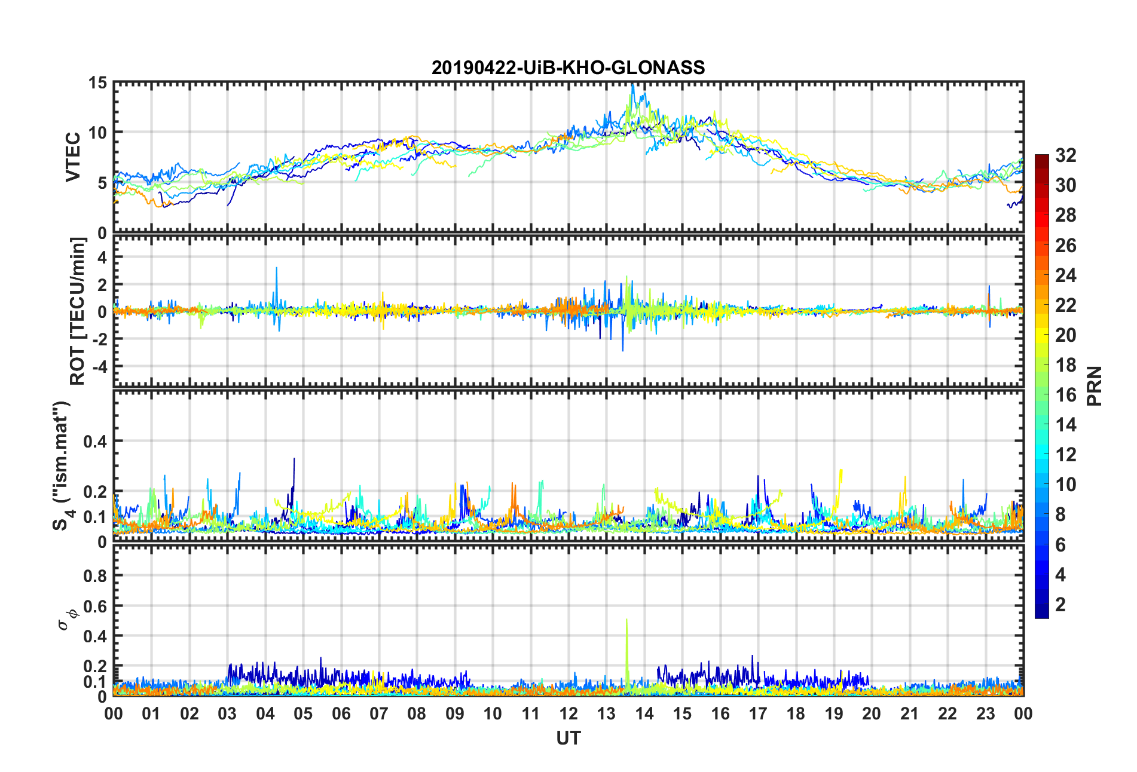Click the PRN colorbar label

[1094, 386]
